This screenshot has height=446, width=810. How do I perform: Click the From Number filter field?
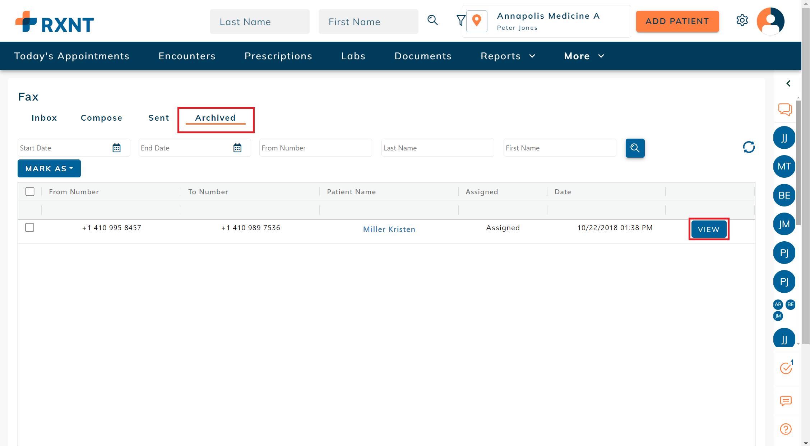click(x=315, y=148)
